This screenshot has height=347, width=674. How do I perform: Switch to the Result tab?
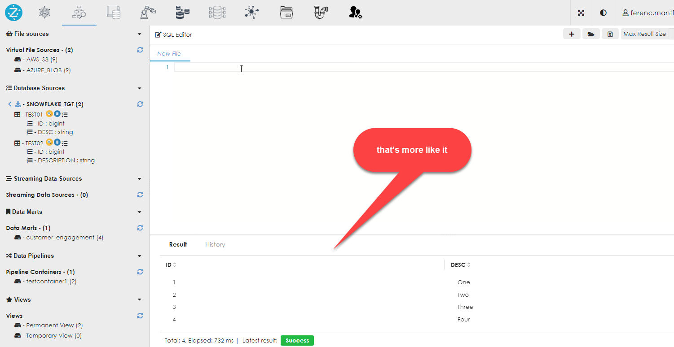coord(178,244)
